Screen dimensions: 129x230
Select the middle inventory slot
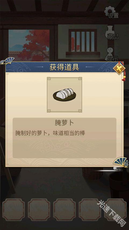pos(64,210)
